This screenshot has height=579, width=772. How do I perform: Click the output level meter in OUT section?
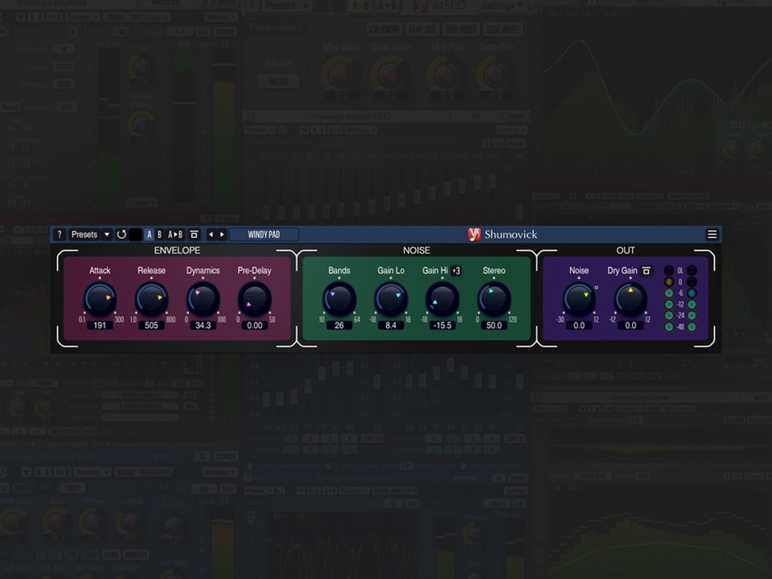(680, 298)
